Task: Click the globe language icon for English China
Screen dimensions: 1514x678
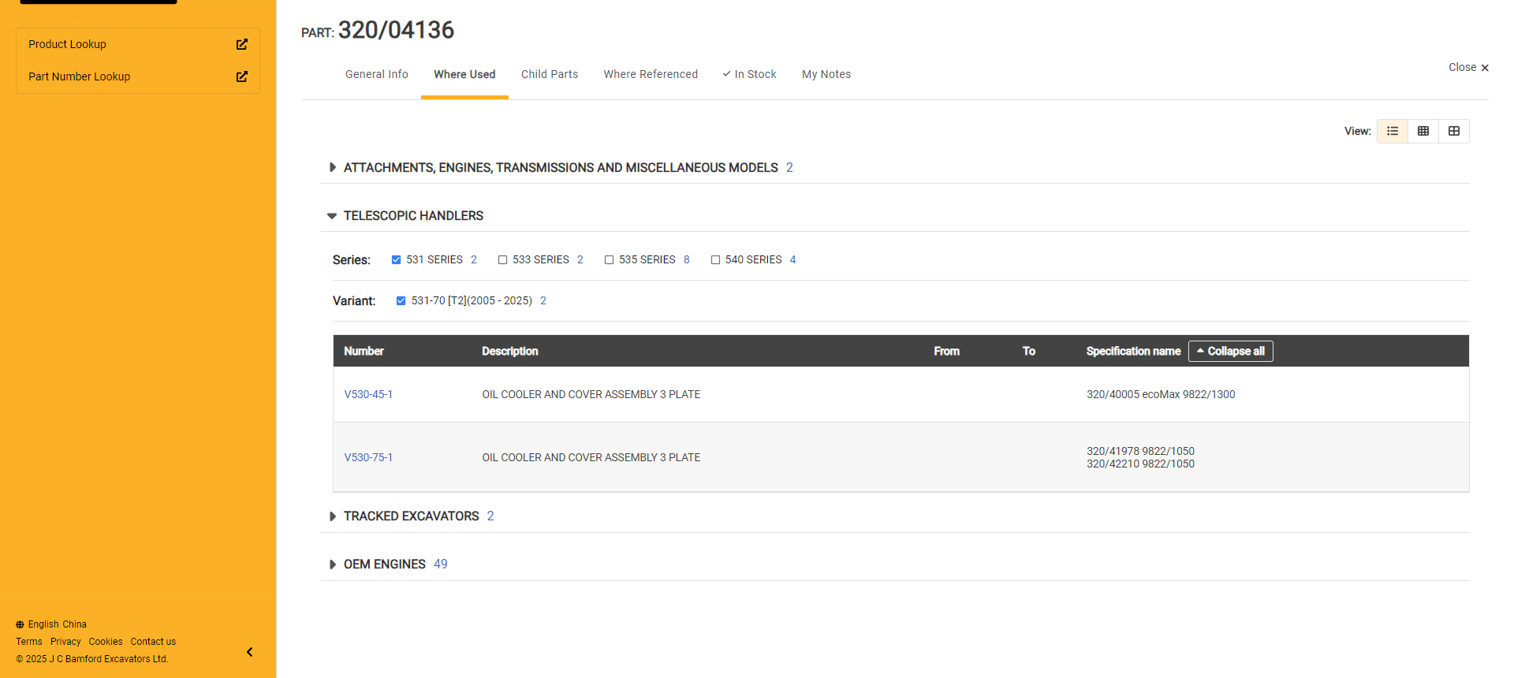Action: point(20,624)
